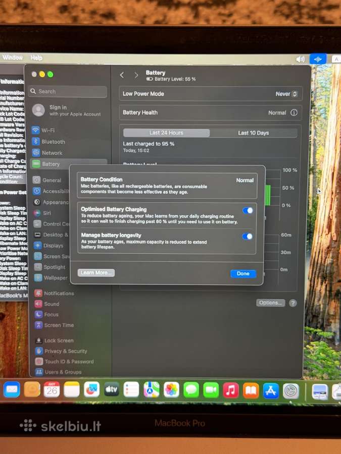The height and width of the screenshot is (454, 341).
Task: Click the Done button
Action: coord(243,273)
